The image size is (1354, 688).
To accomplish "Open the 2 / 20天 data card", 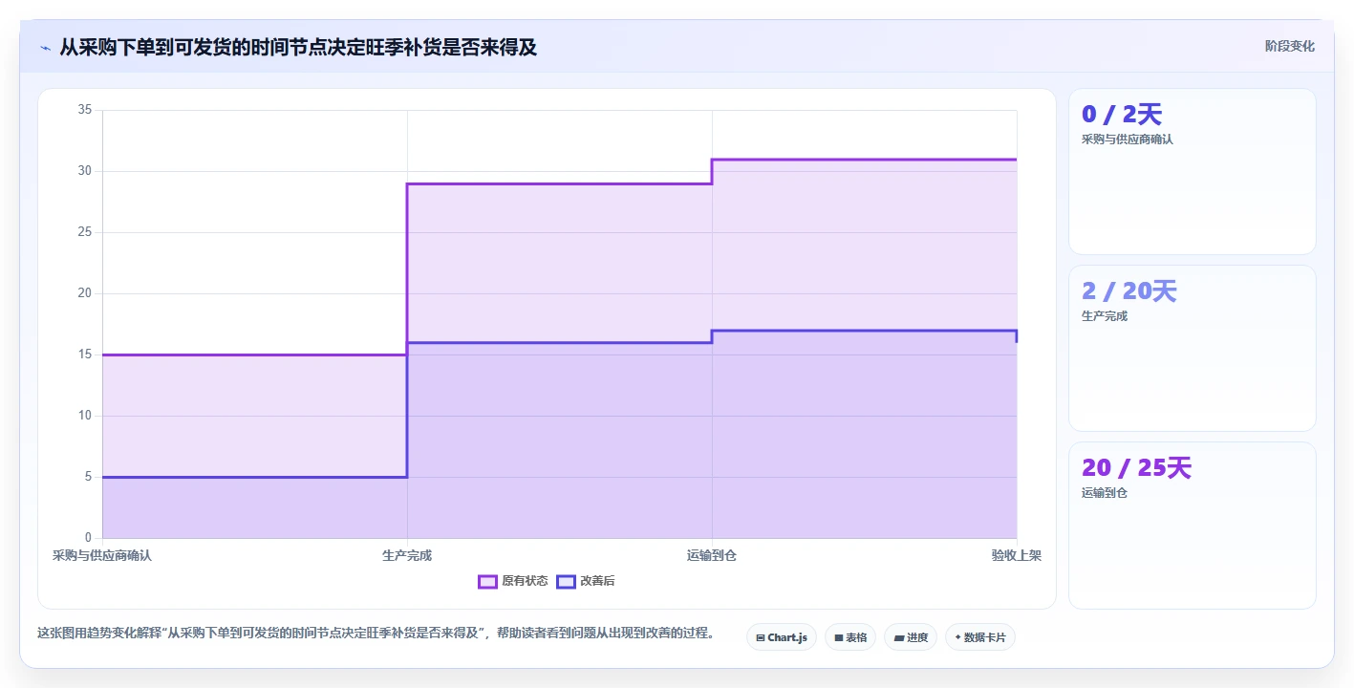I will [1193, 349].
